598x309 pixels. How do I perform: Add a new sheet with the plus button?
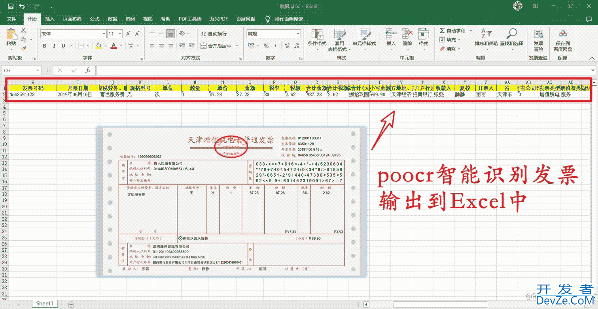click(x=71, y=304)
